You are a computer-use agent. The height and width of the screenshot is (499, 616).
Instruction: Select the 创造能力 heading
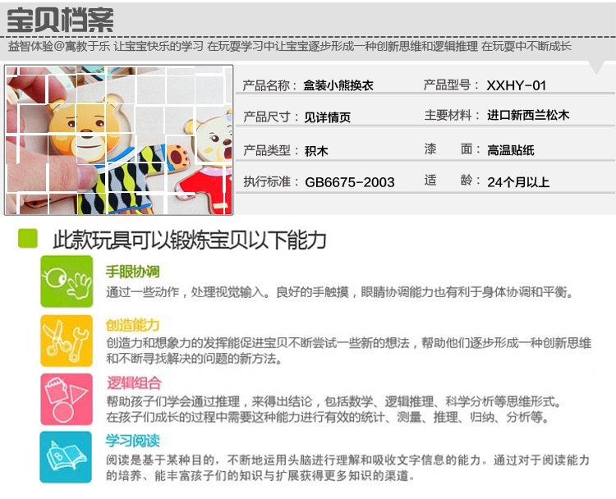133,325
